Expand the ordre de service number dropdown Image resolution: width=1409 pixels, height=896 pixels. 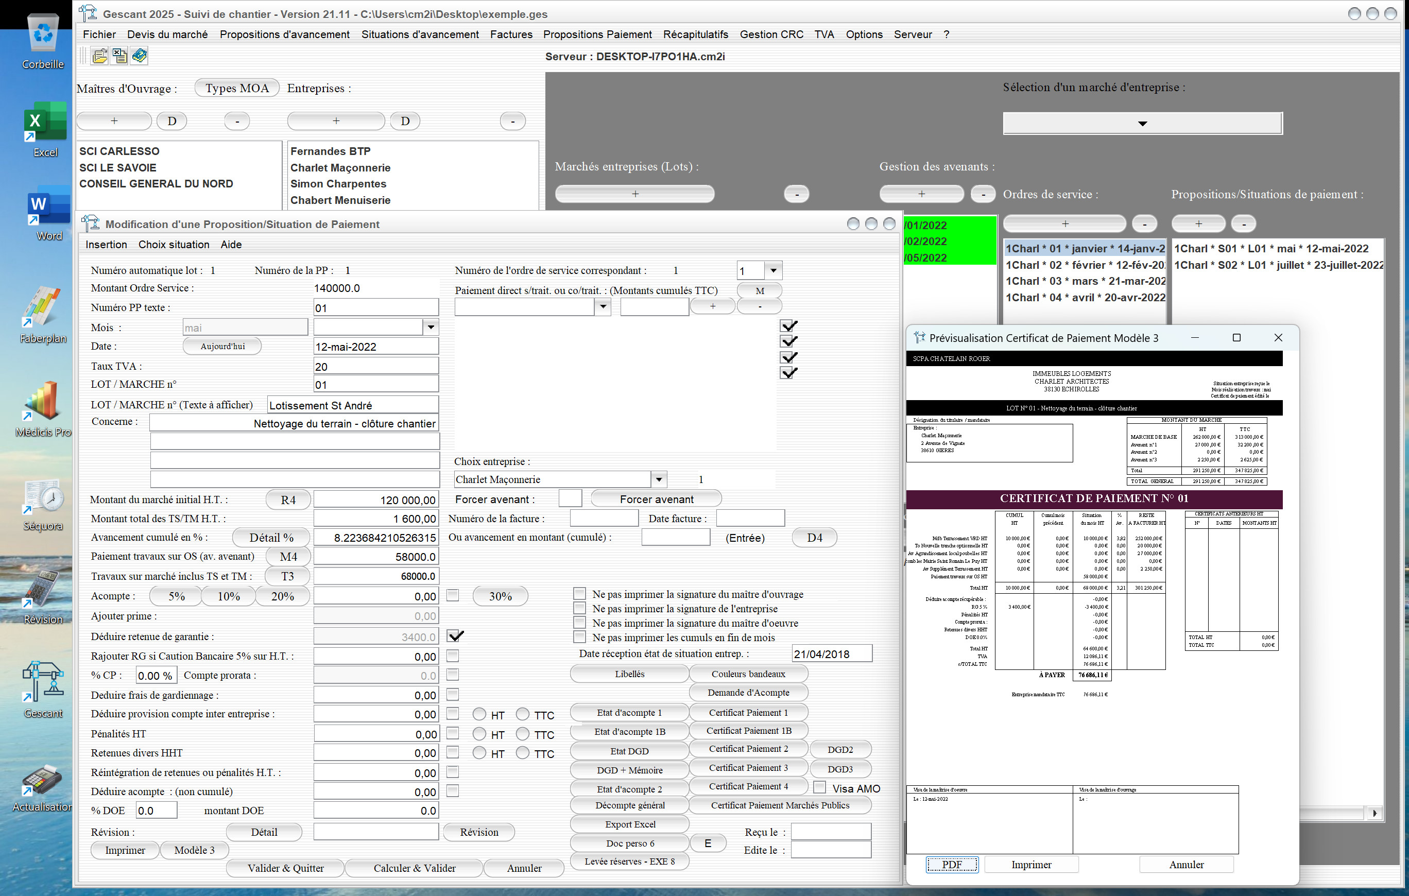[774, 270]
